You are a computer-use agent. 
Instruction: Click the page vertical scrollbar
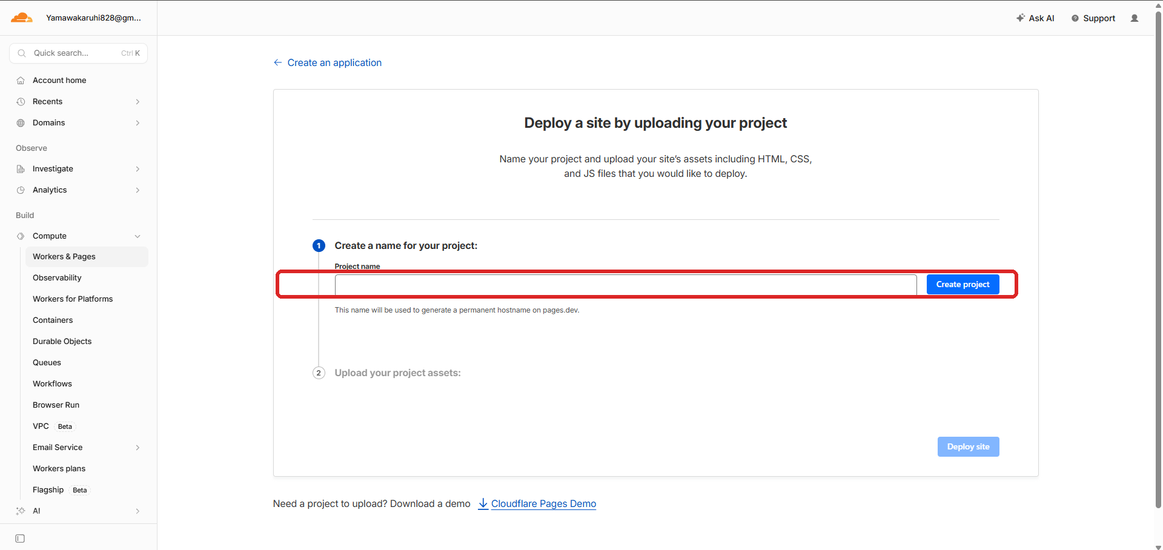pos(1158,260)
